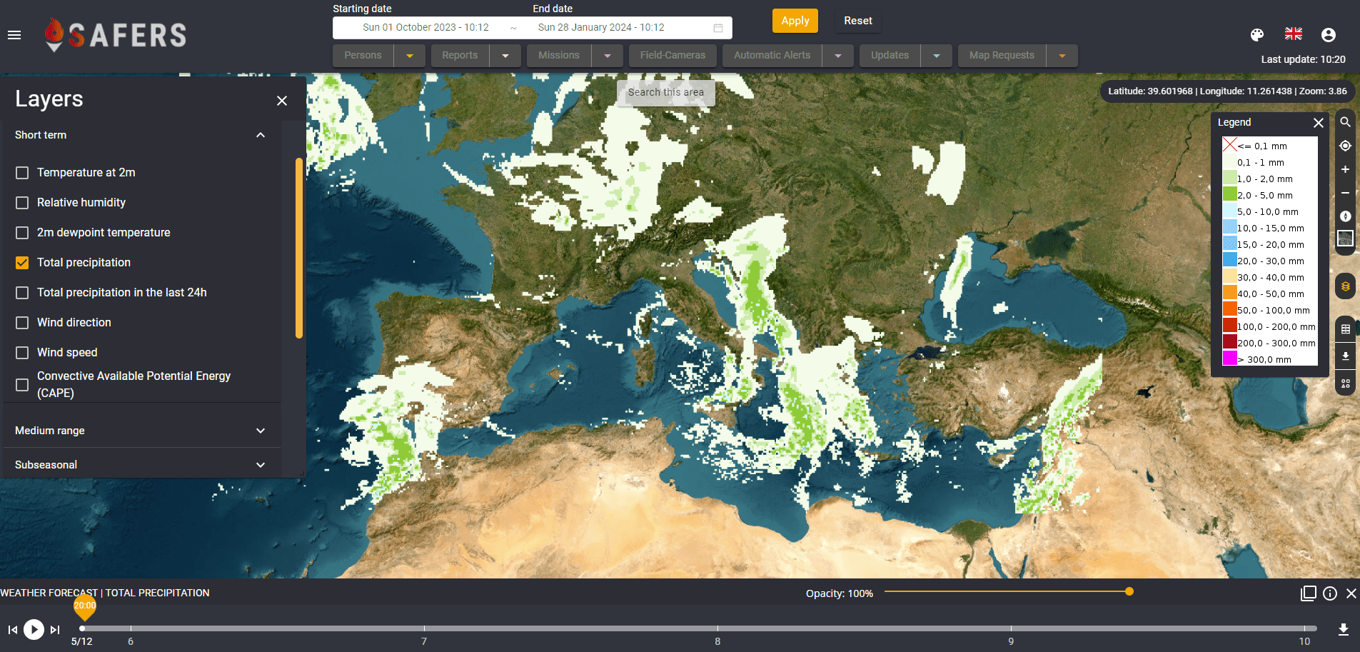Viewport: 1360px width, 652px height.
Task: Open the Updates dropdown arrow
Action: 937,56
